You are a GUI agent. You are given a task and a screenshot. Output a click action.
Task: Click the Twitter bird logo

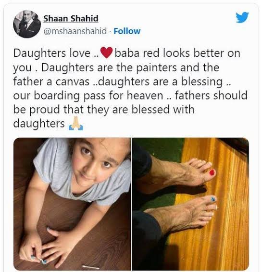click(242, 17)
